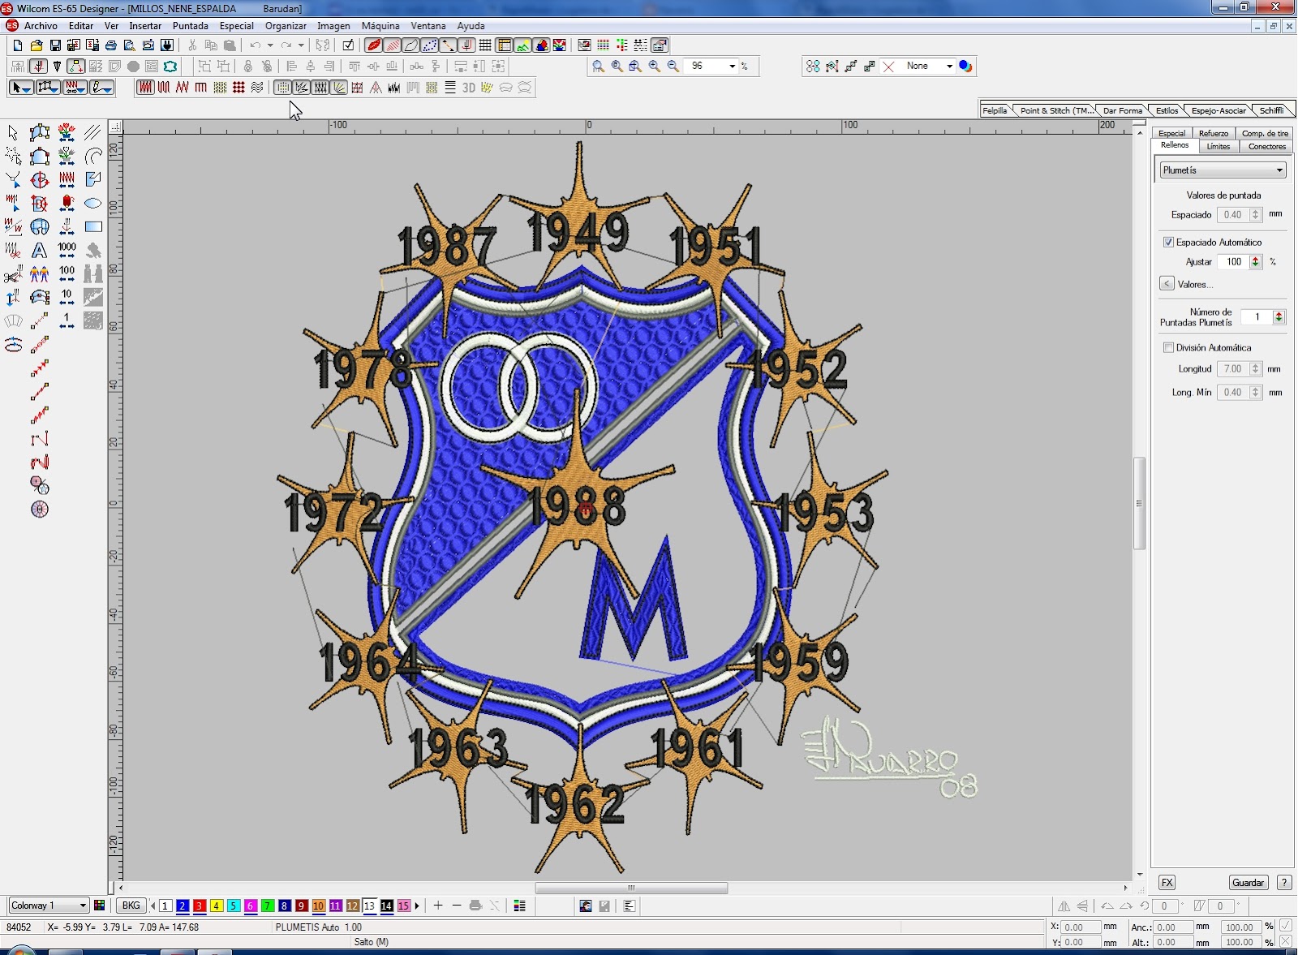
Task: Open the Colorway 1 dropdown
Action: [x=82, y=906]
